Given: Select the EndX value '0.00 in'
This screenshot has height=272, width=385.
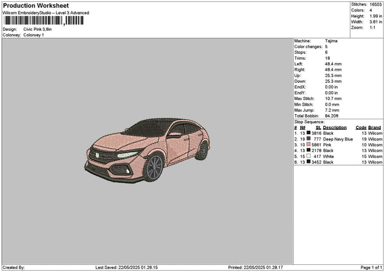Looking at the screenshot, I should [331, 87].
